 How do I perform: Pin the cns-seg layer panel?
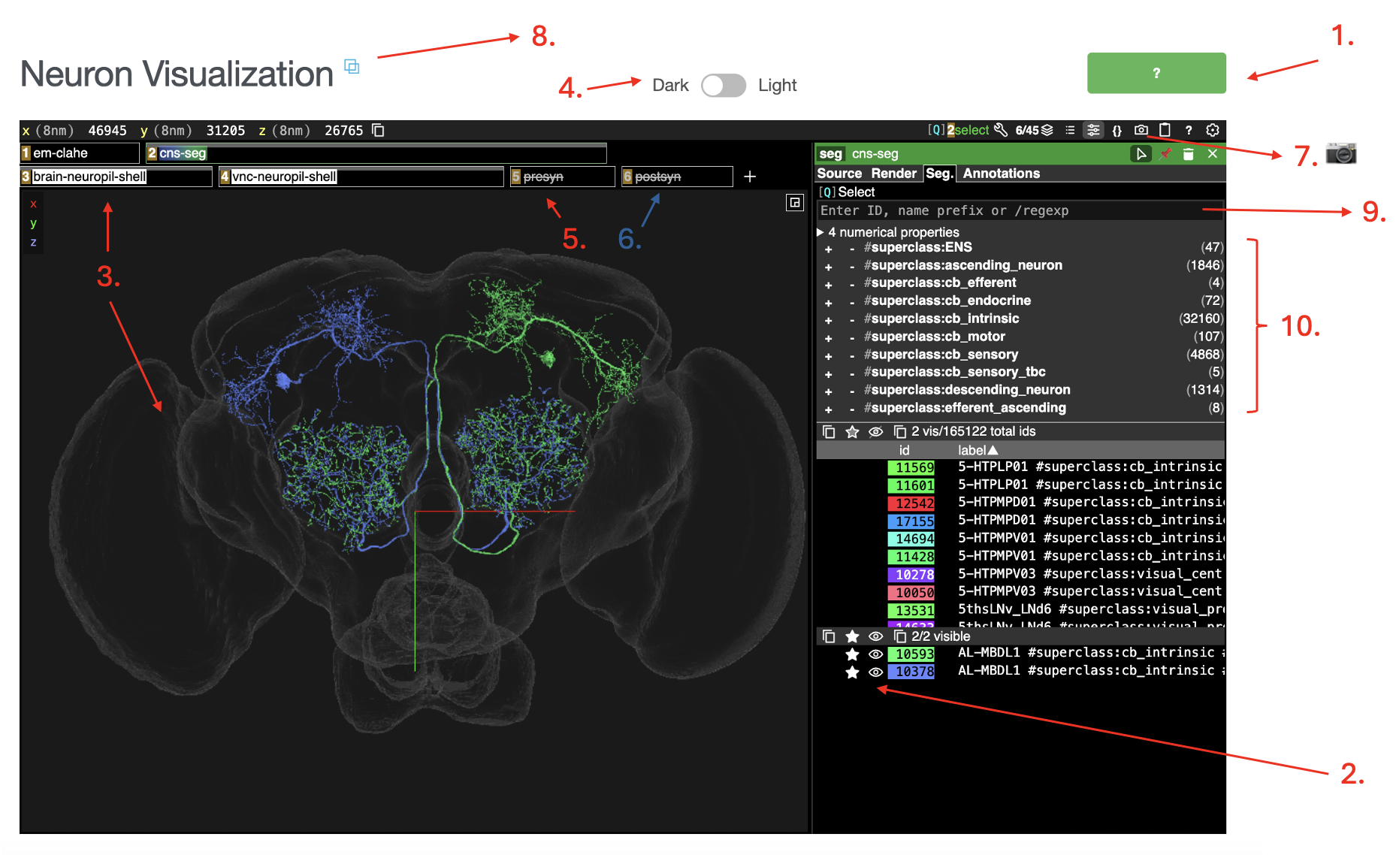click(1165, 154)
